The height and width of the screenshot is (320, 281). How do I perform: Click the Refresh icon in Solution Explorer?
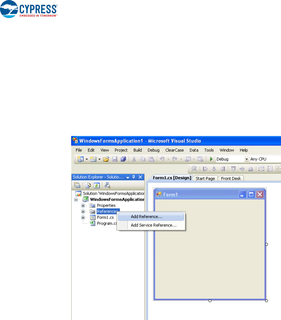97,185
